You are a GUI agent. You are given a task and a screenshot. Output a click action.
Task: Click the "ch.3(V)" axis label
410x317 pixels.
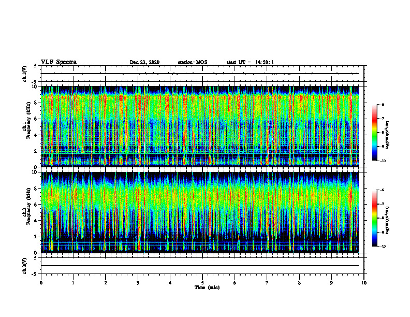click(25, 266)
